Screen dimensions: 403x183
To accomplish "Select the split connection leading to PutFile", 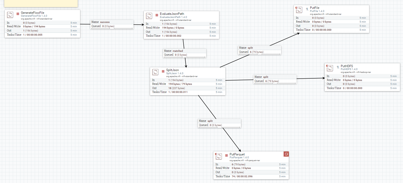I will (260, 50).
